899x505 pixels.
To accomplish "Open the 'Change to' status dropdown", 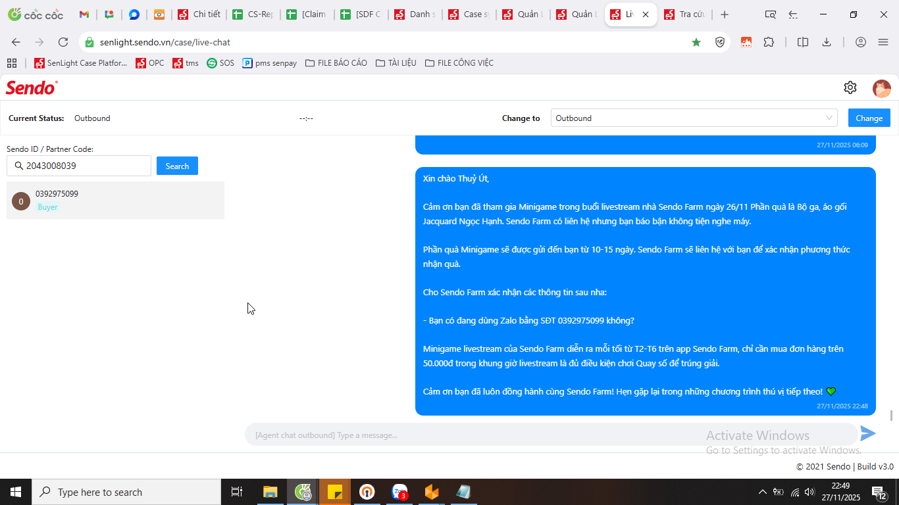I will pyautogui.click(x=694, y=118).
